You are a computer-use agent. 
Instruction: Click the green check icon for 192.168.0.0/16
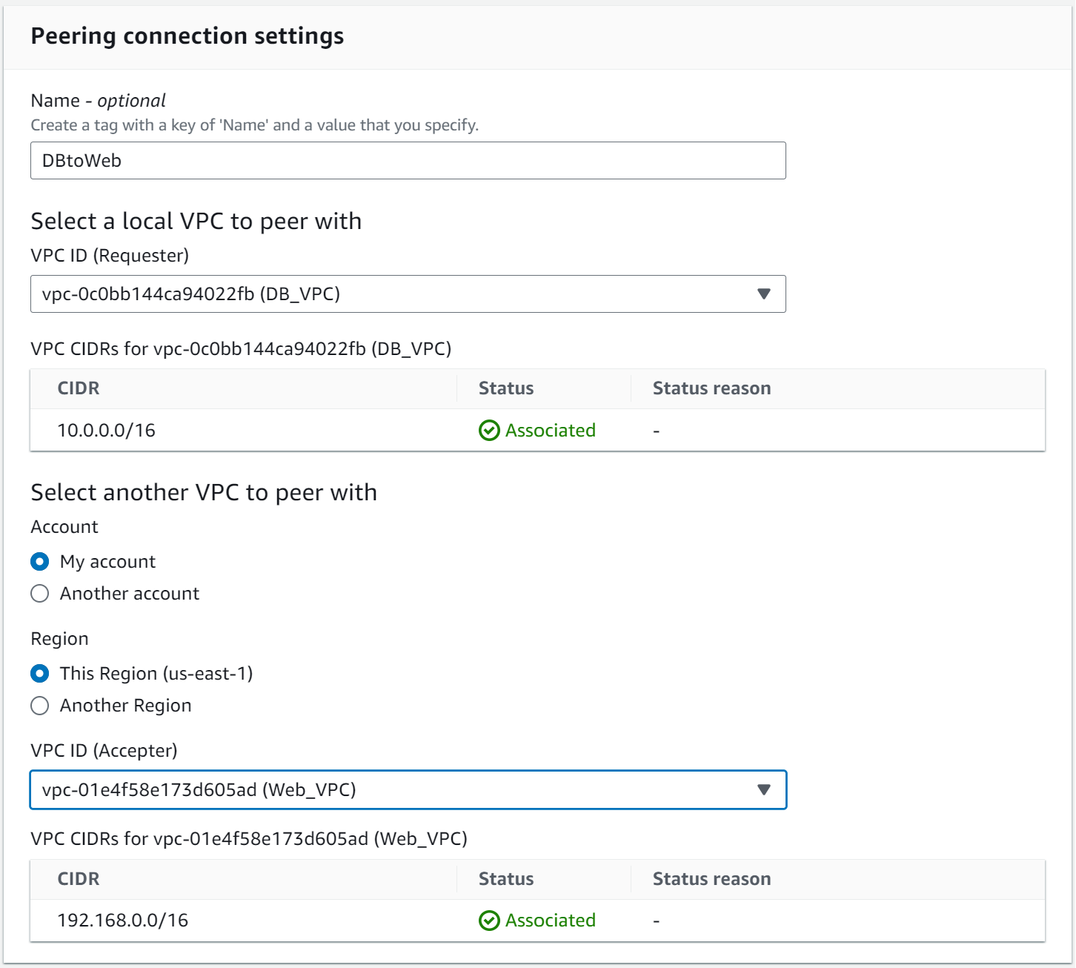coord(489,921)
